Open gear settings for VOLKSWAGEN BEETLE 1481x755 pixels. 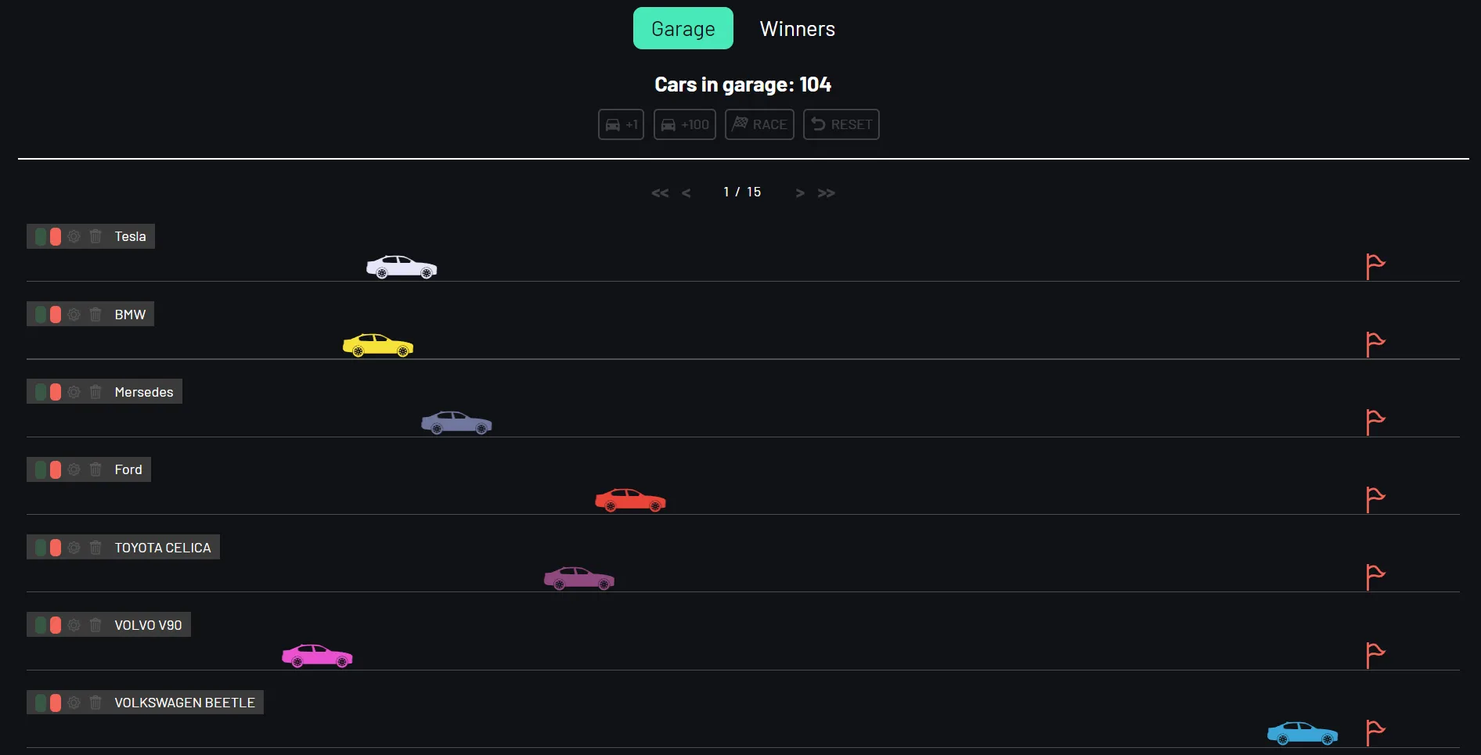pyautogui.click(x=74, y=703)
